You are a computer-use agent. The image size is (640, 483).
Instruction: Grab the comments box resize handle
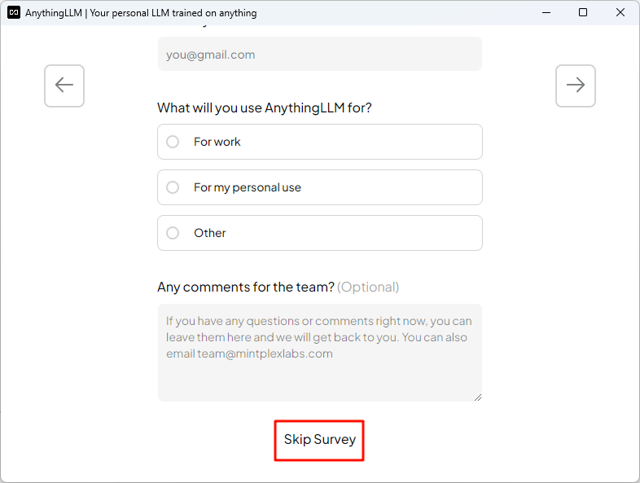[x=477, y=397]
